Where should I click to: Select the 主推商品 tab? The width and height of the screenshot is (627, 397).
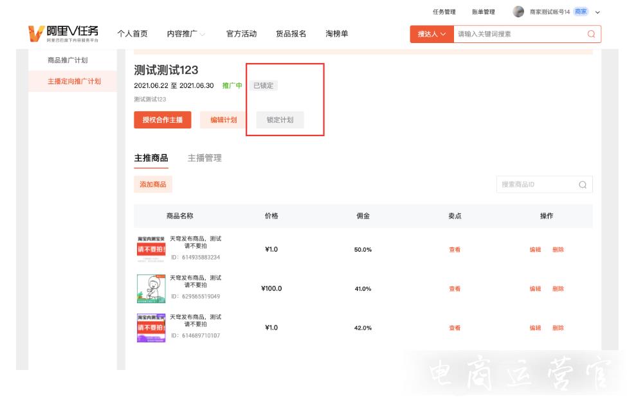[151, 158]
